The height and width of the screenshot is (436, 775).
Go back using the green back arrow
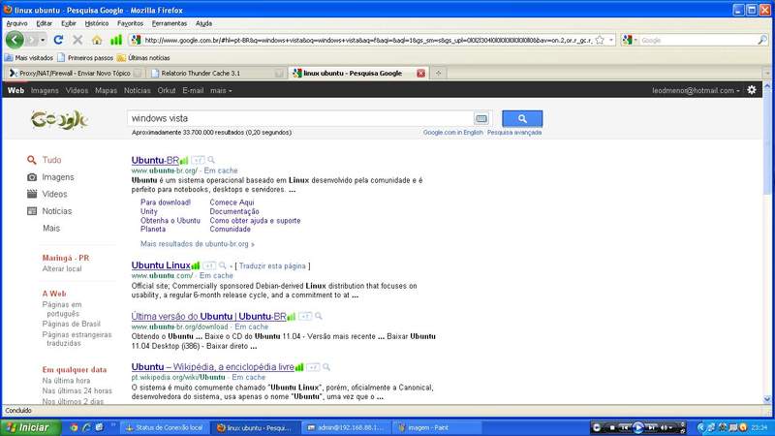[15, 40]
